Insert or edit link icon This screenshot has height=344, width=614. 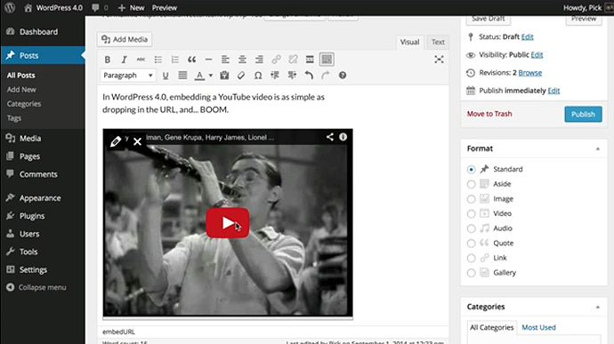tap(277, 60)
